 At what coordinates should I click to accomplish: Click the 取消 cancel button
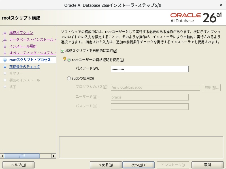[208, 165]
